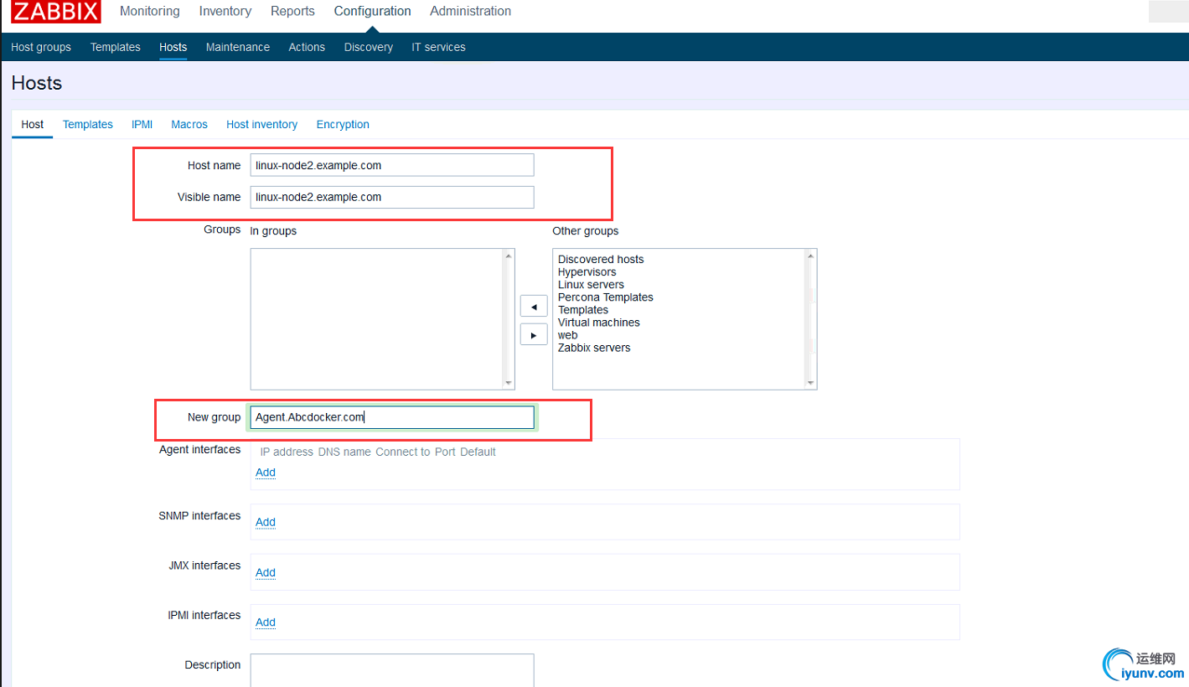Open the Maintenance section
The image size is (1189, 687).
tap(238, 47)
